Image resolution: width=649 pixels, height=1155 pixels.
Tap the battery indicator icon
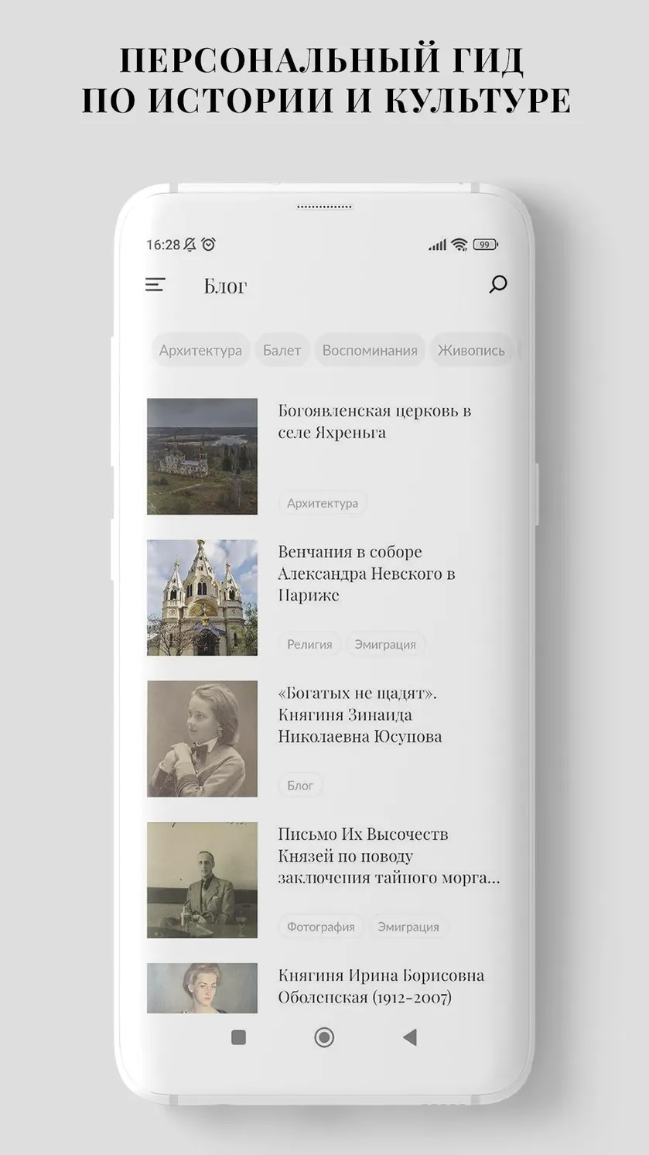click(485, 245)
